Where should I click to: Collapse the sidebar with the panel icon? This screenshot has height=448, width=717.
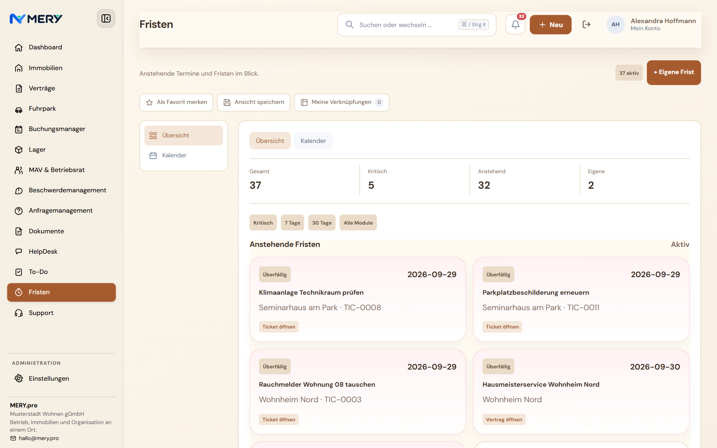(x=106, y=18)
